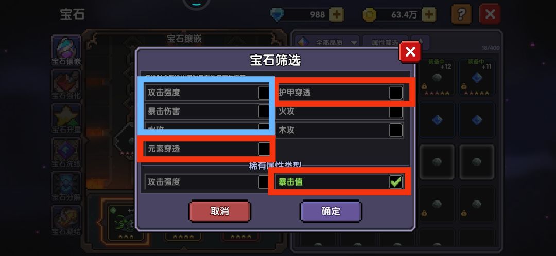Close the 宝石筛选 dialog with red X
The height and width of the screenshot is (256, 556).
410,52
